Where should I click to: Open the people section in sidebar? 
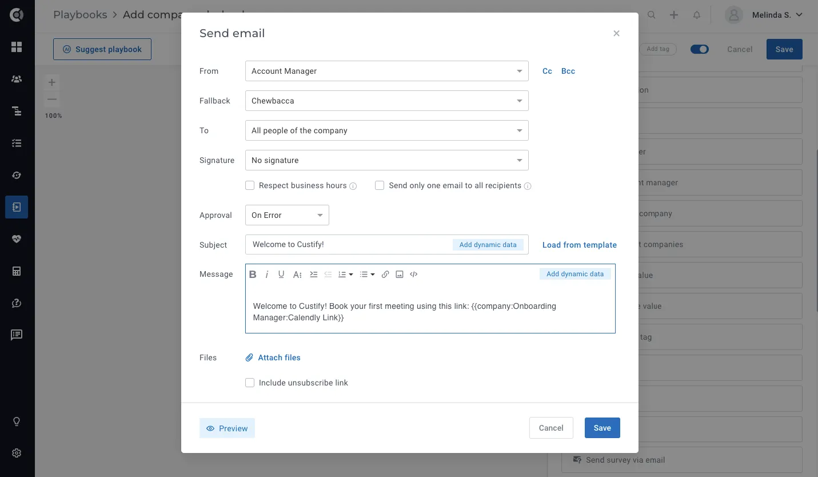pyautogui.click(x=17, y=79)
